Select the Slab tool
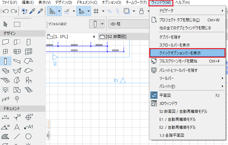 [x=28, y=71]
